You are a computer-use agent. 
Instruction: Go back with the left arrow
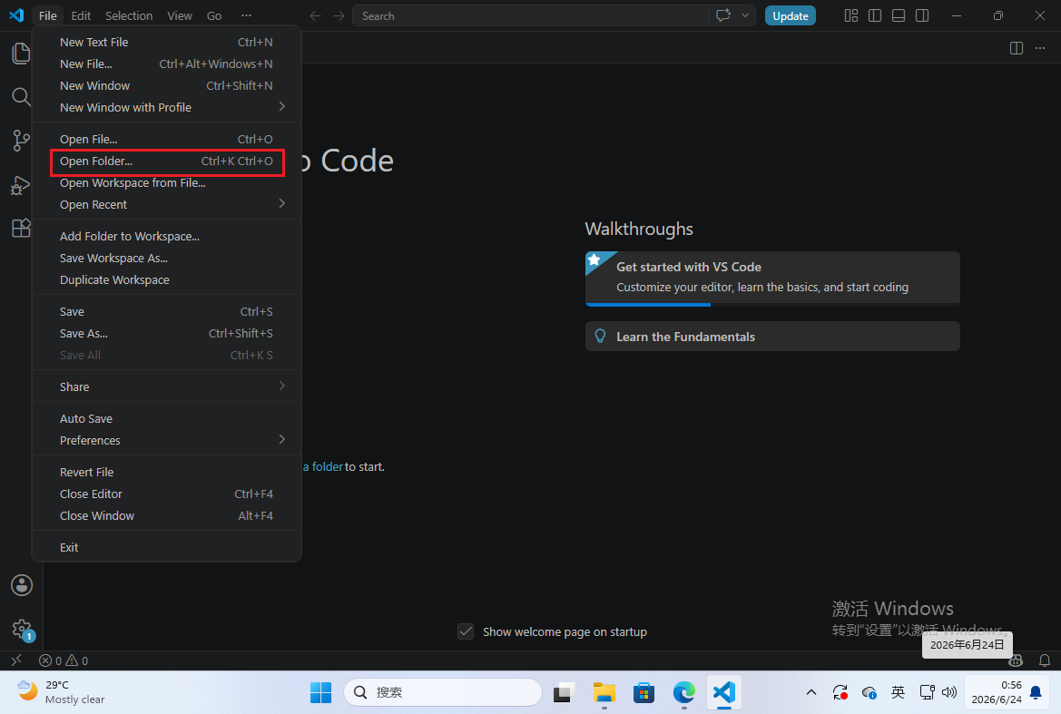[x=315, y=15]
